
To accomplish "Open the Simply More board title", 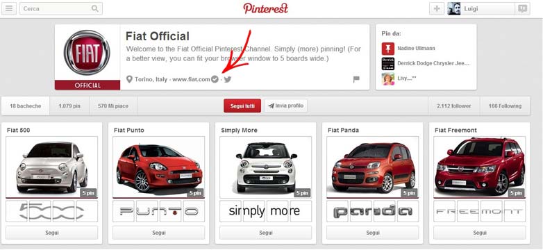I will tap(239, 130).
